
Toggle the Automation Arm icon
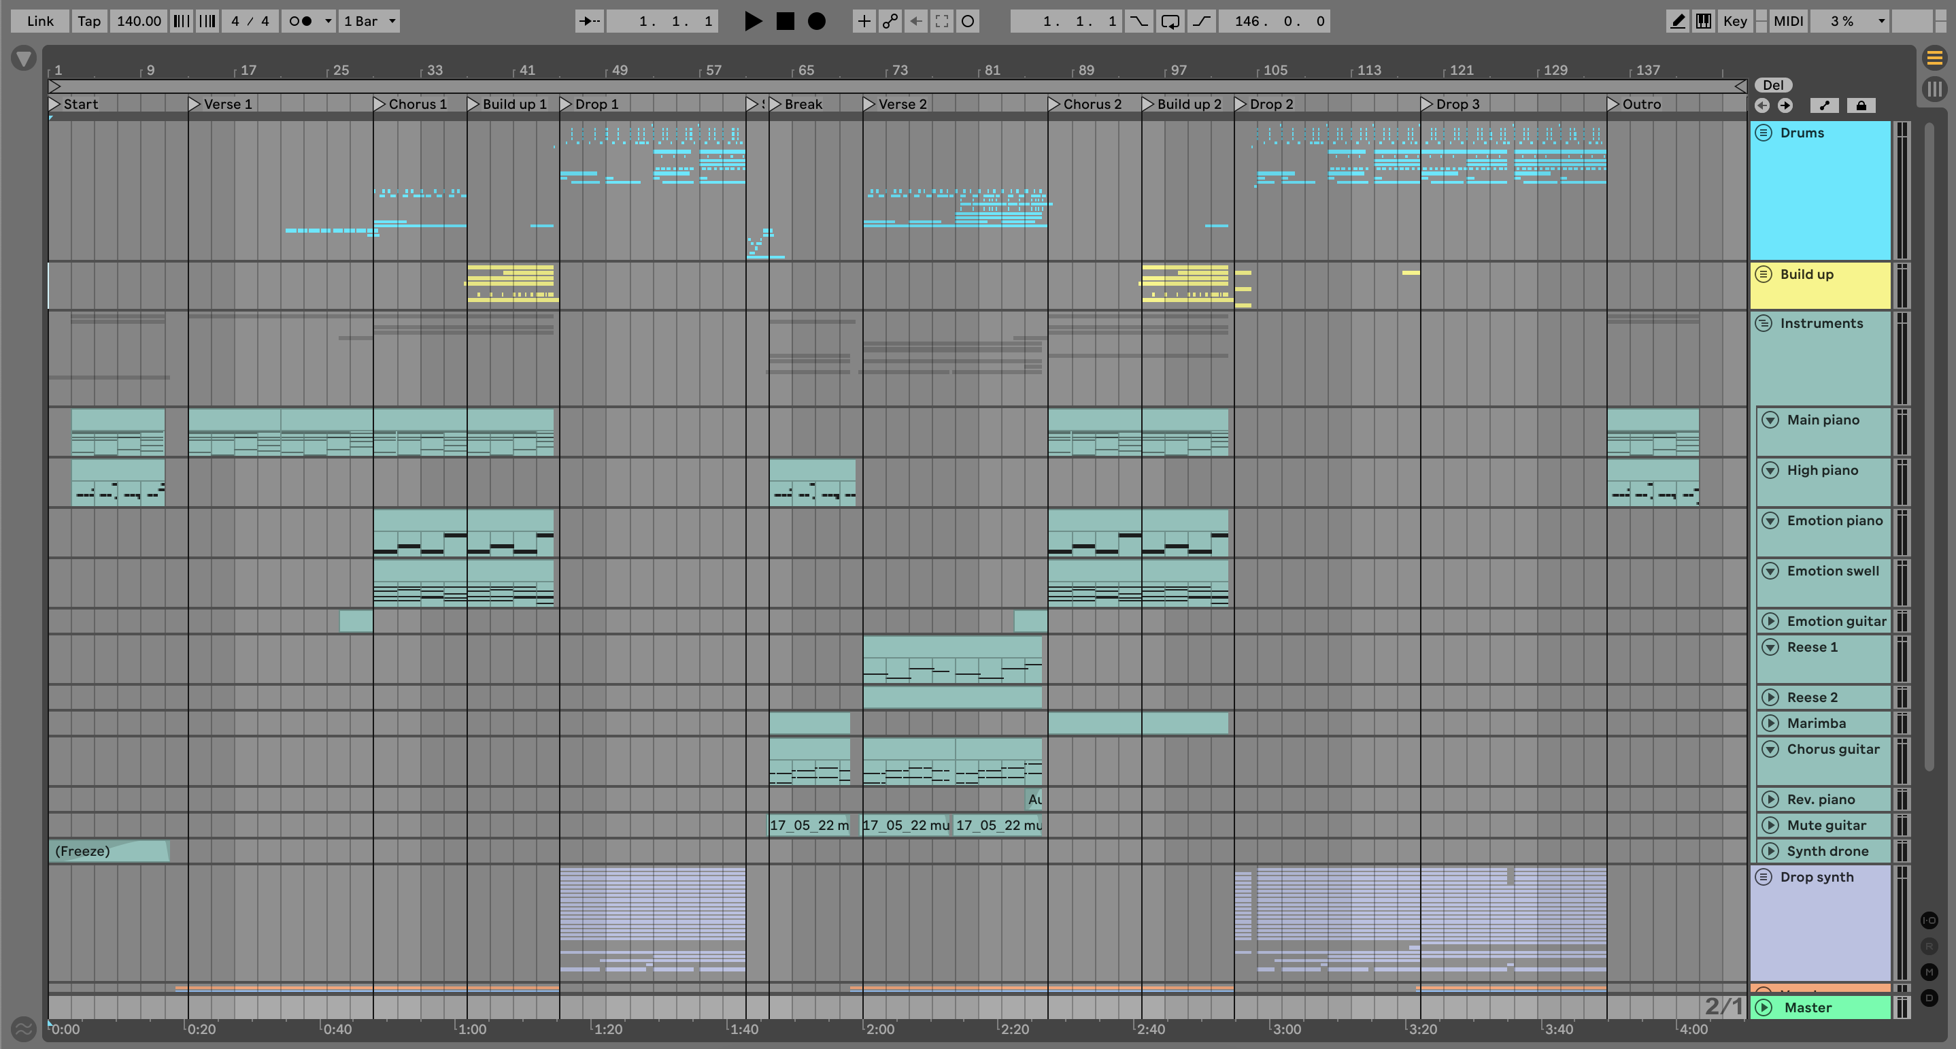click(890, 21)
